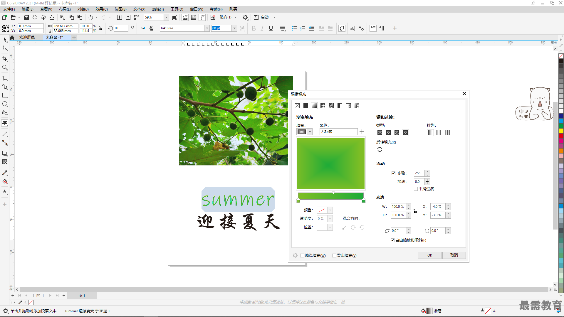The width and height of the screenshot is (564, 317).
Task: Click the Import icon in toolbar
Action: coord(120,17)
